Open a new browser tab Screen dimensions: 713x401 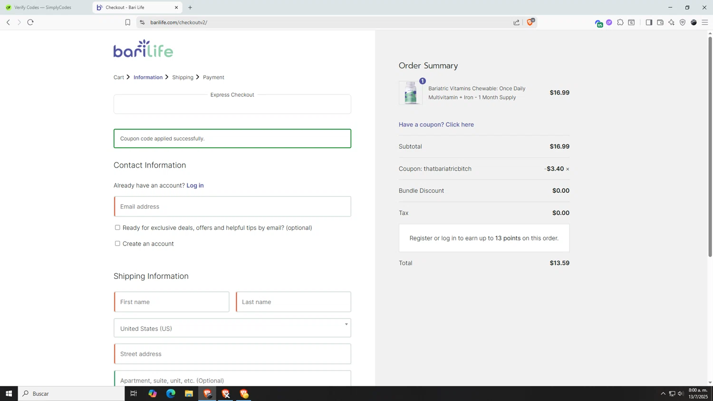click(190, 8)
